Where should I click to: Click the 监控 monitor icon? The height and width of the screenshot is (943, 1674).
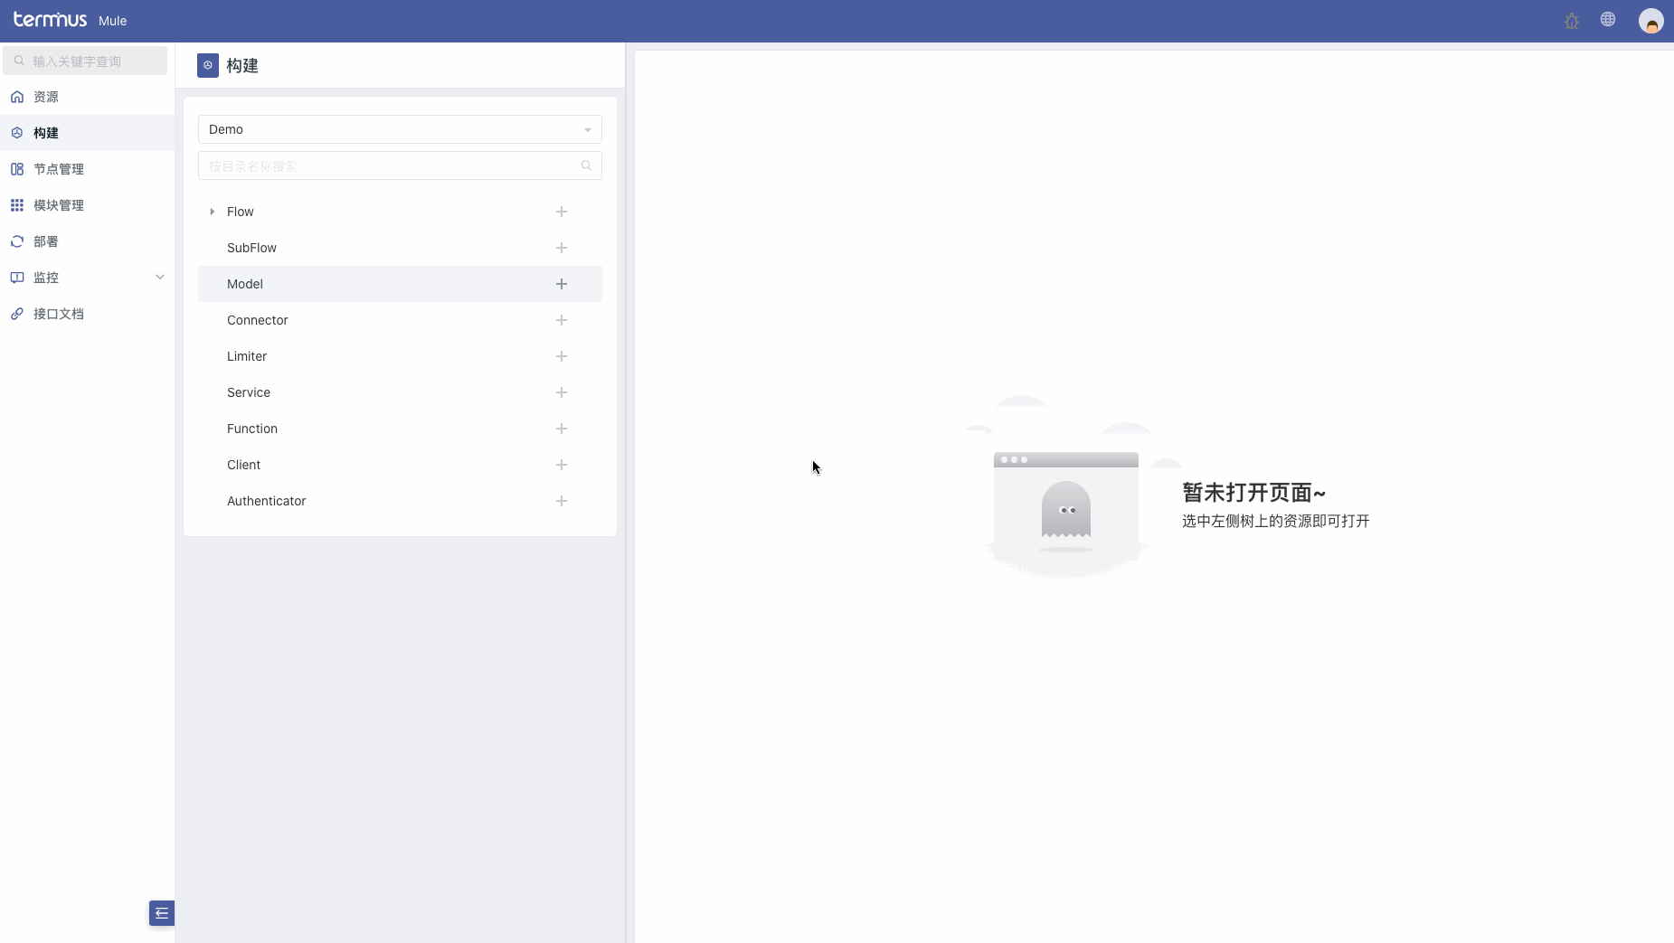point(17,278)
